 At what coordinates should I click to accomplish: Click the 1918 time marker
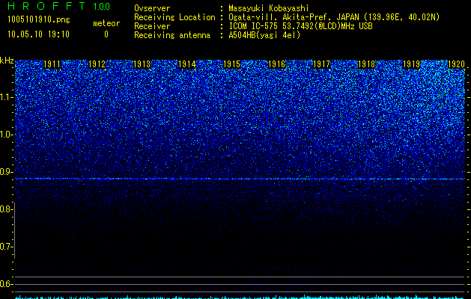pyautogui.click(x=367, y=64)
